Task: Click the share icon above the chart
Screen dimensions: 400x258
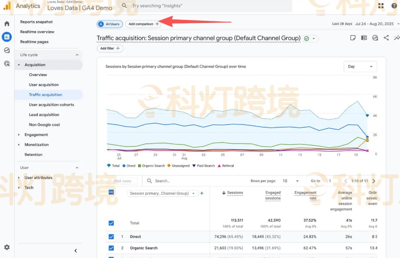Action: [386, 38]
